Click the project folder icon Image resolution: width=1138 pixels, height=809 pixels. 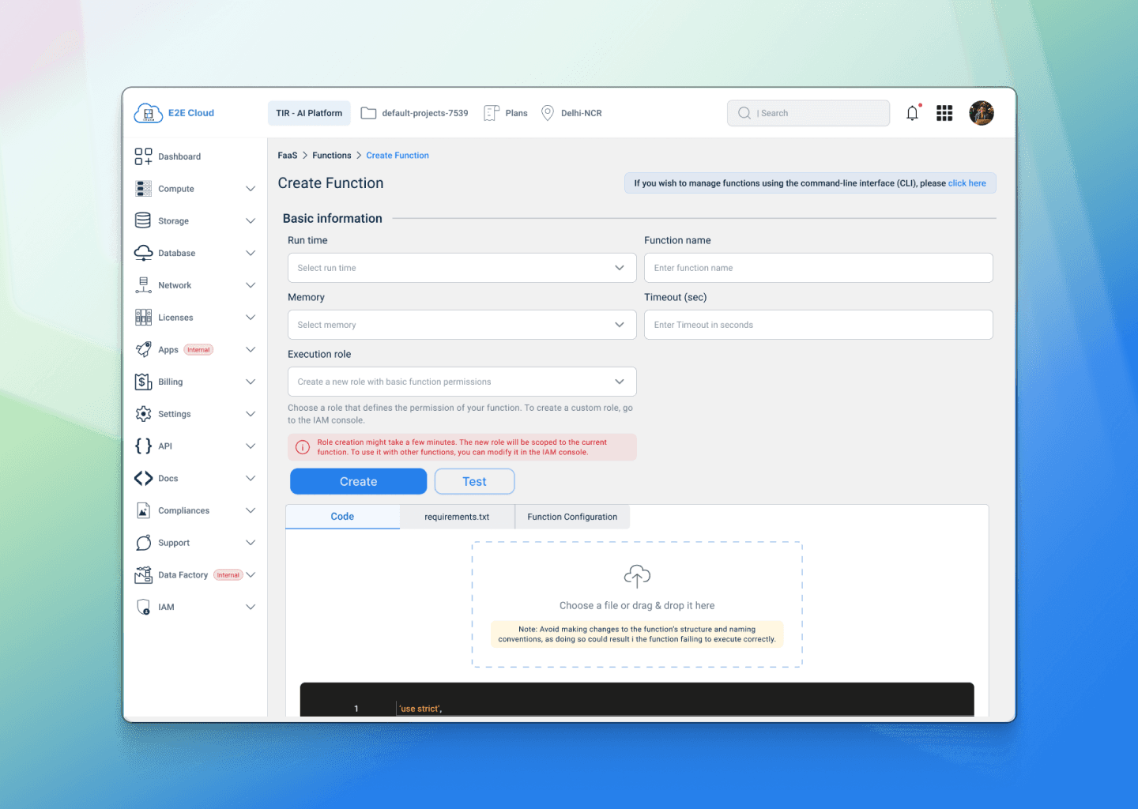368,113
